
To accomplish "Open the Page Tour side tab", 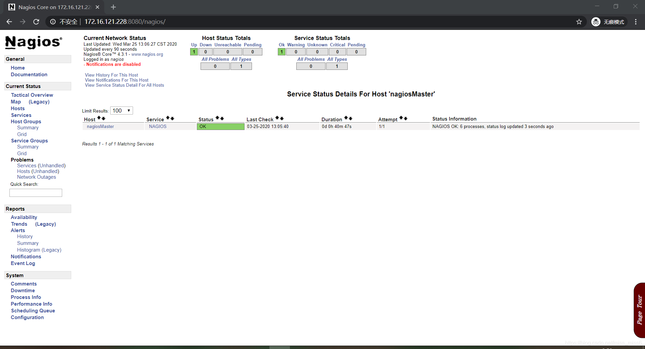I will pos(639,310).
